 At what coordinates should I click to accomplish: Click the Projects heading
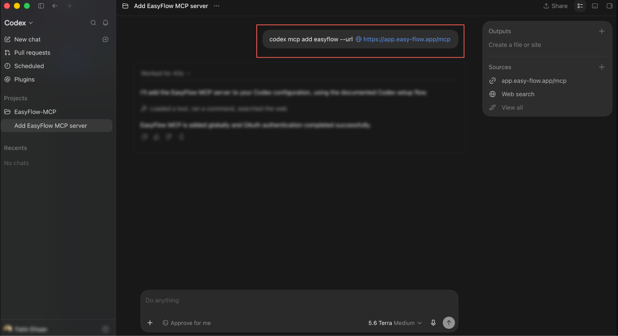[15, 98]
